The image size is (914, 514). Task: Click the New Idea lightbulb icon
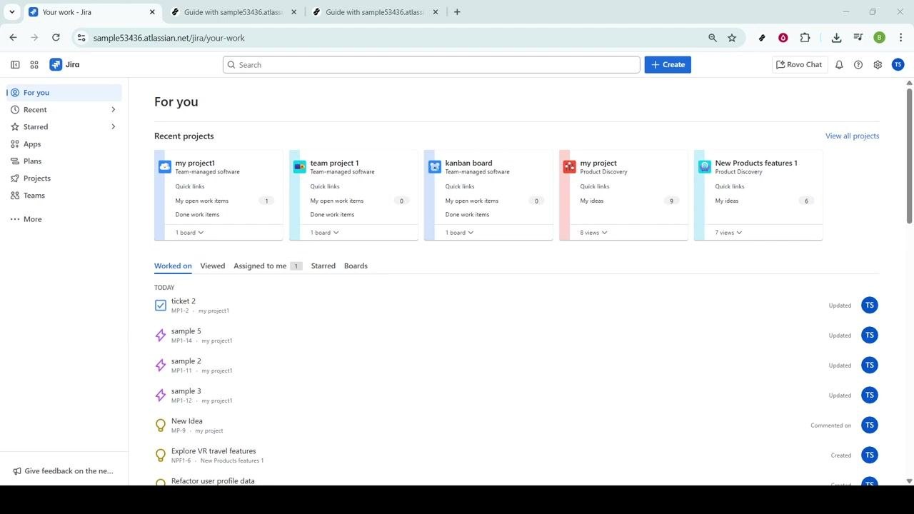click(161, 425)
